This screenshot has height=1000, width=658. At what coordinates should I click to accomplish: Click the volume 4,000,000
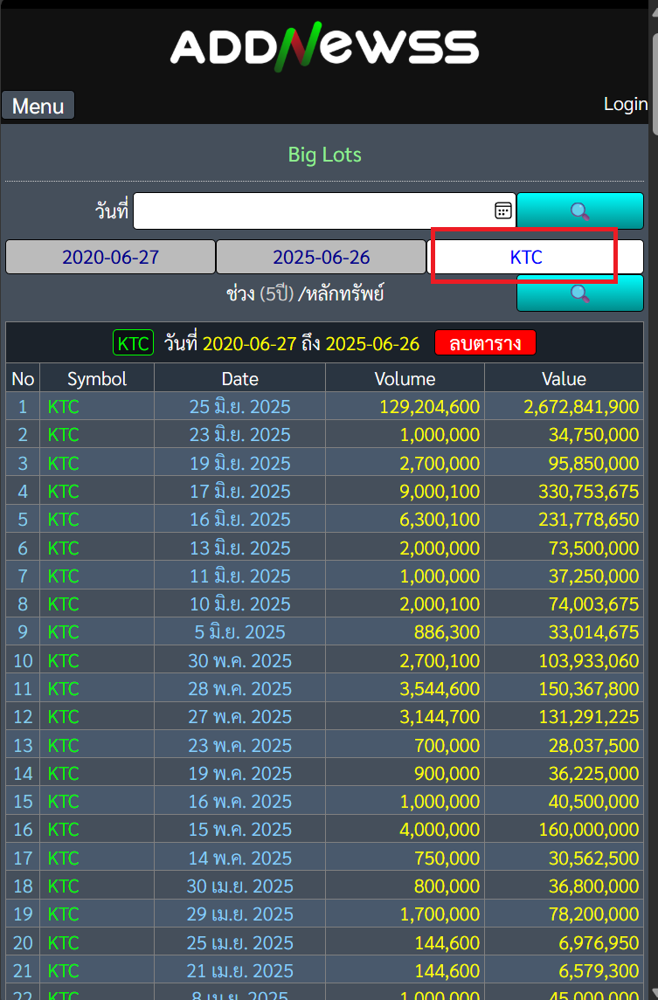(440, 830)
